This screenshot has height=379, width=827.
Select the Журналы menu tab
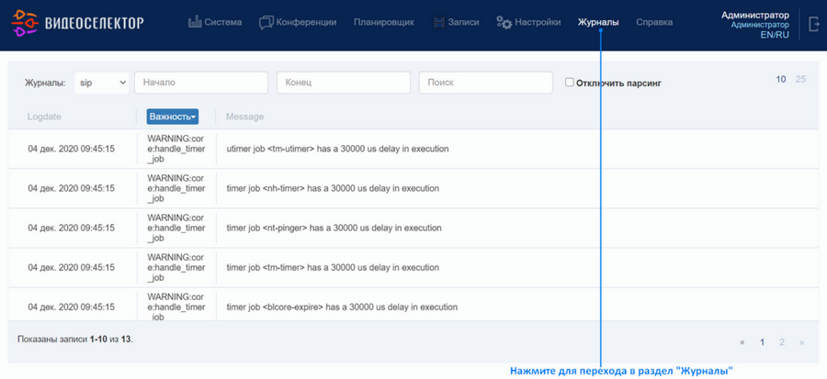click(x=598, y=23)
